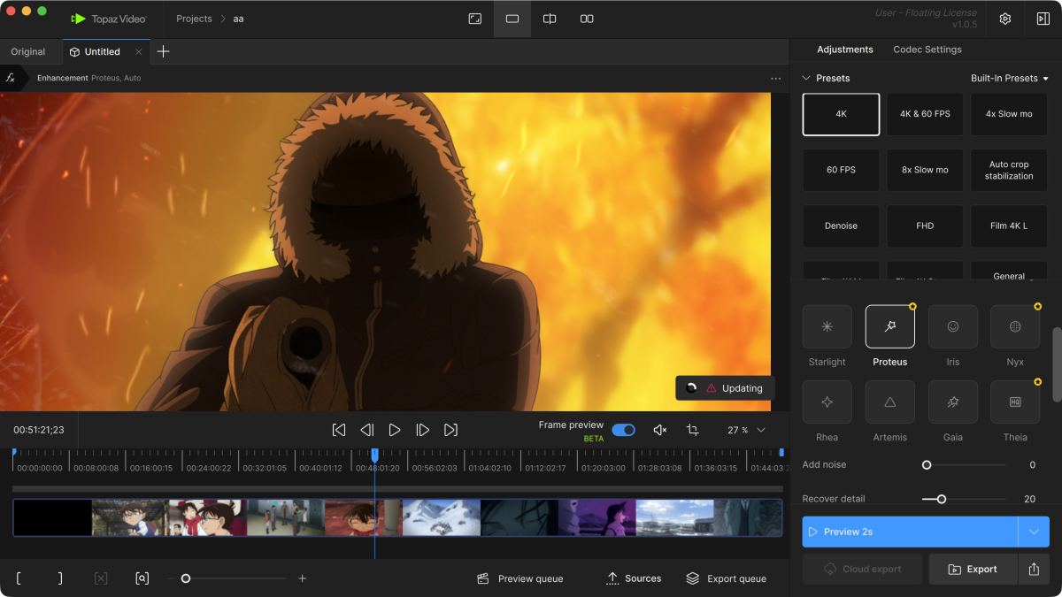This screenshot has width=1062, height=597.
Task: Enable the Denoise preset tile
Action: 841,226
